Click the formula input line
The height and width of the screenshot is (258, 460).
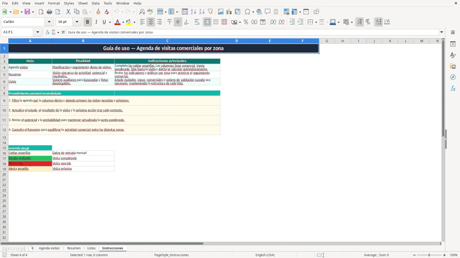(253, 32)
